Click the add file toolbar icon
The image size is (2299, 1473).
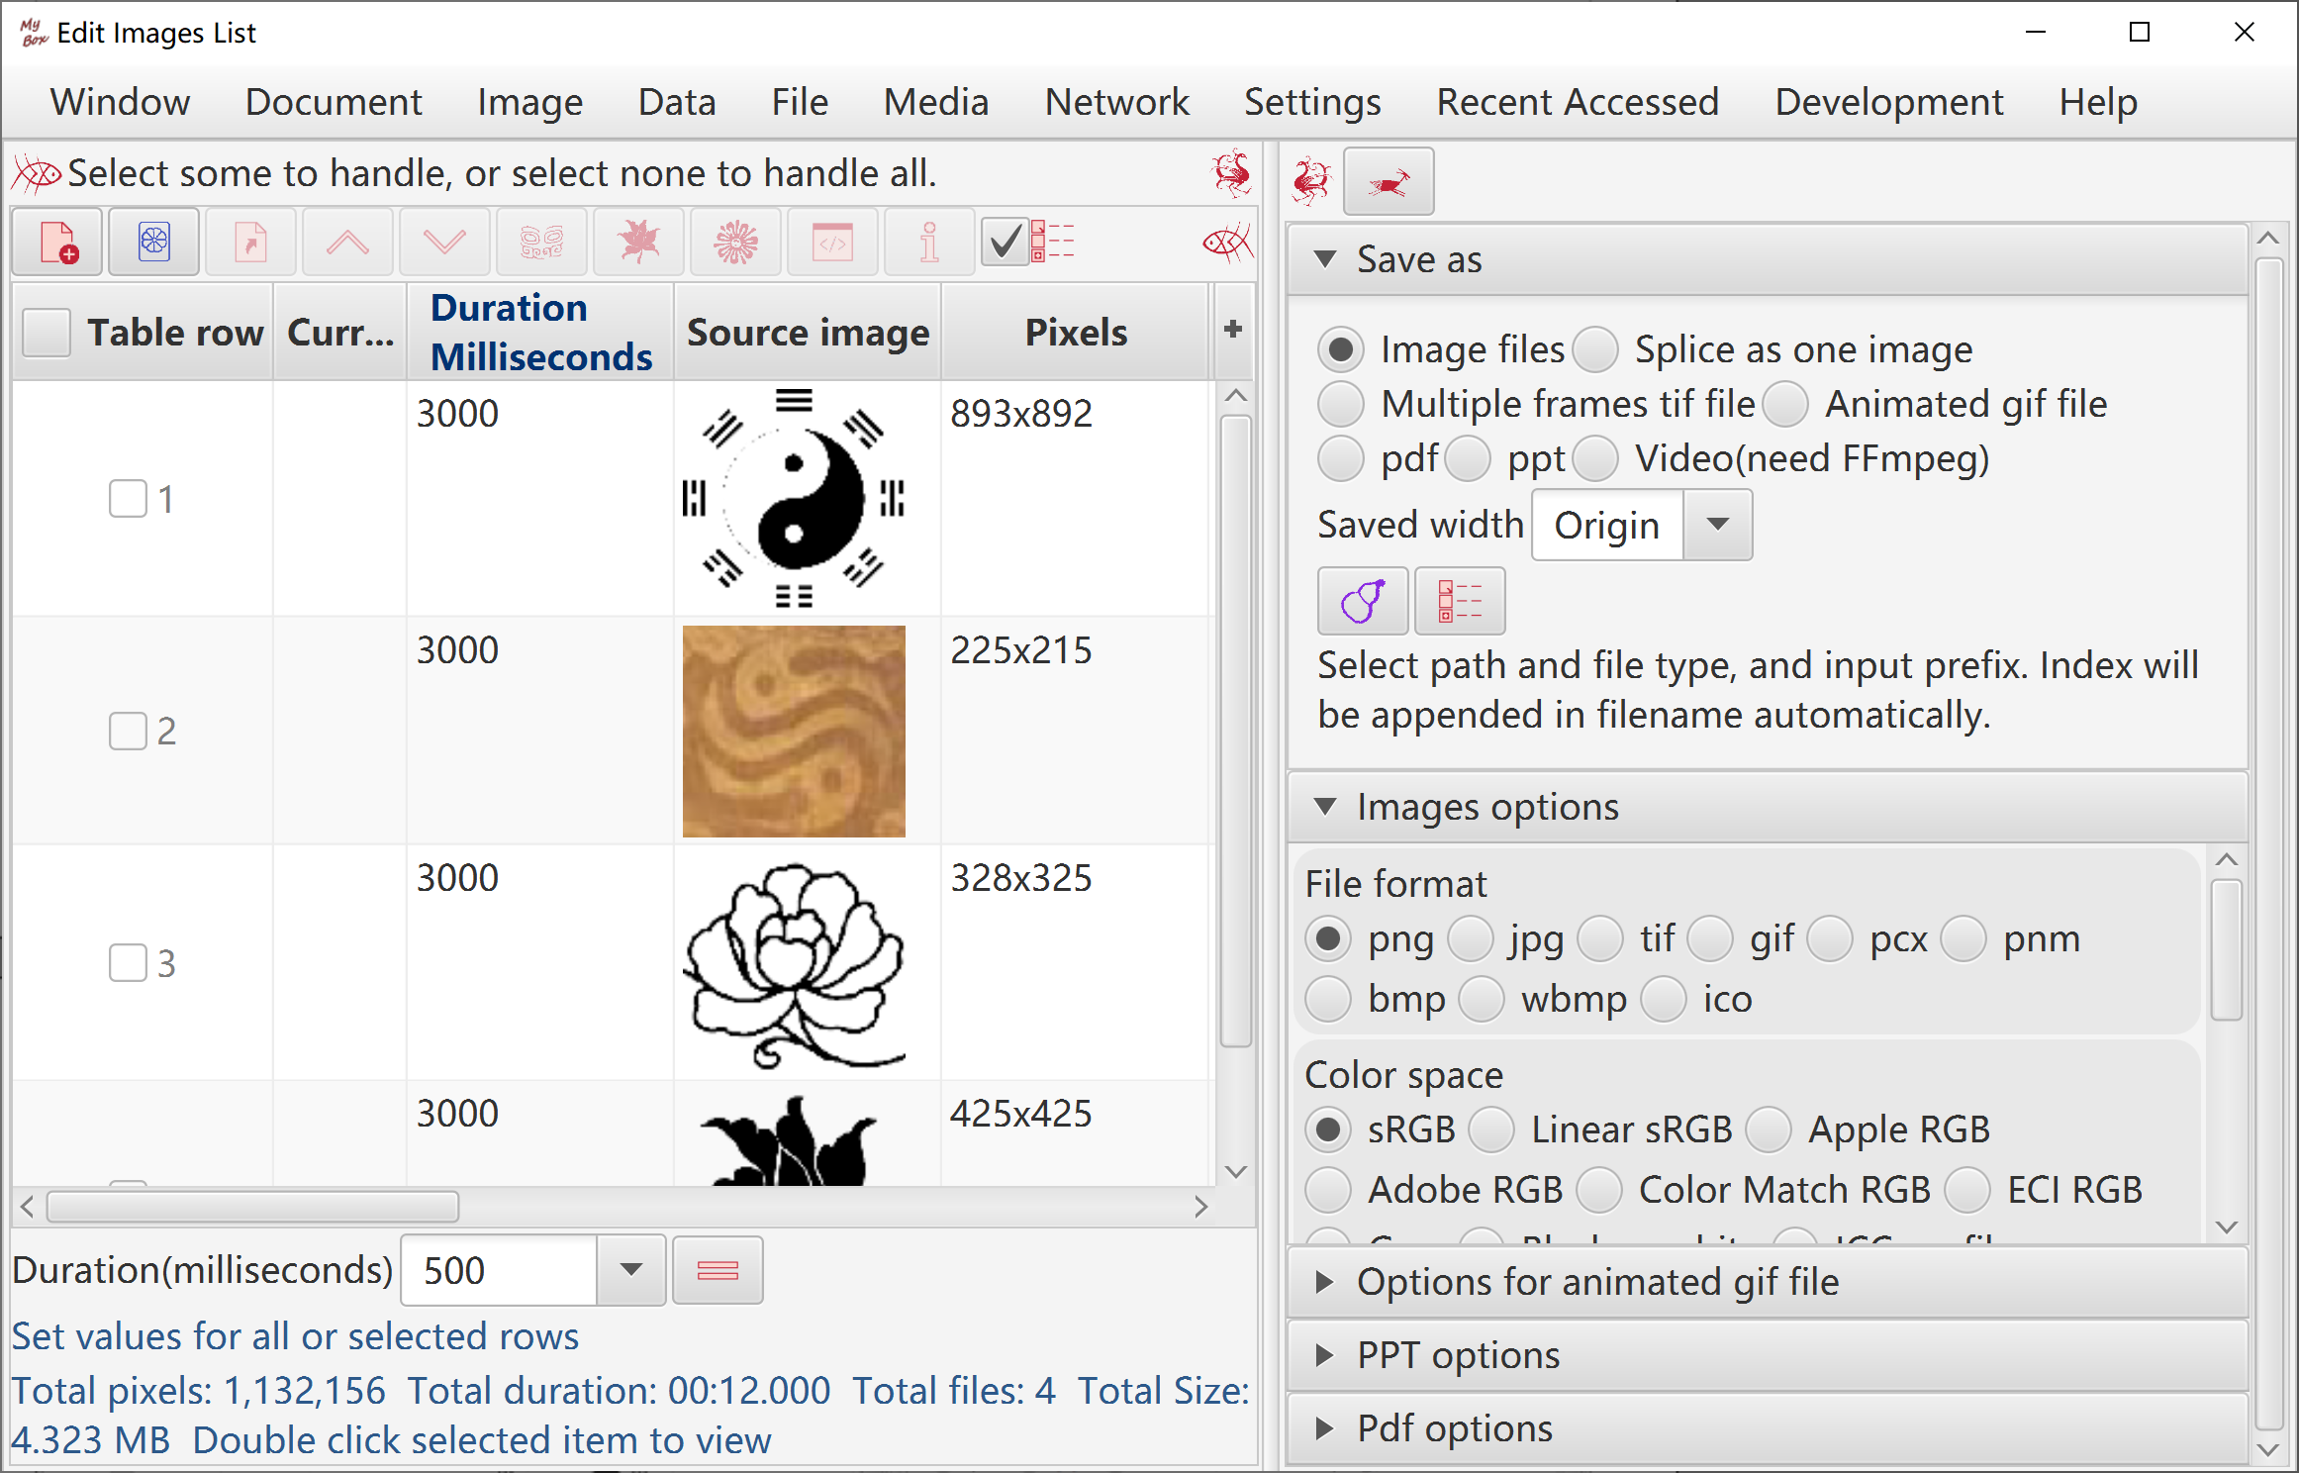coord(57,243)
